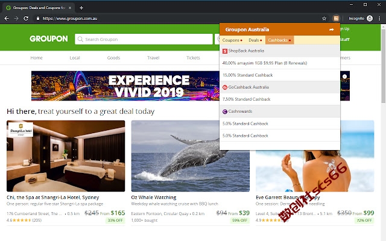Click the share arrow in Groupon Australia popup
The width and height of the screenshot is (386, 241).
[332, 30]
